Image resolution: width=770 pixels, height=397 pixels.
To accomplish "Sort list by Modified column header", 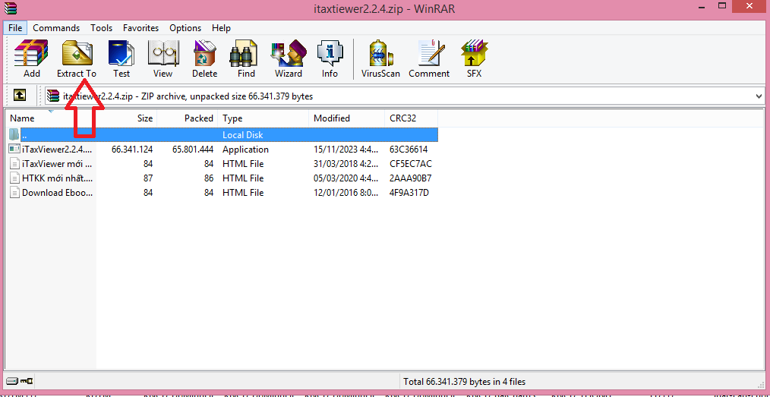I will [x=347, y=118].
